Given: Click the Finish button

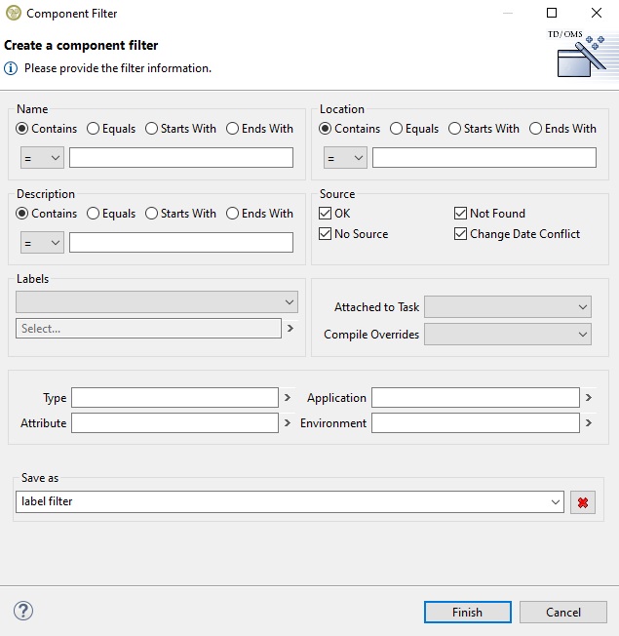Looking at the screenshot, I should pos(467,613).
